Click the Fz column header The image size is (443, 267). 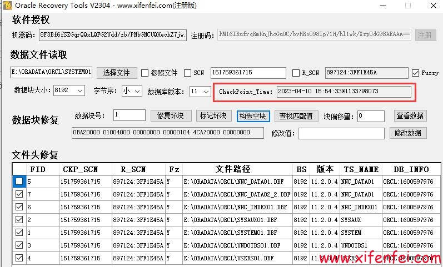point(174,169)
